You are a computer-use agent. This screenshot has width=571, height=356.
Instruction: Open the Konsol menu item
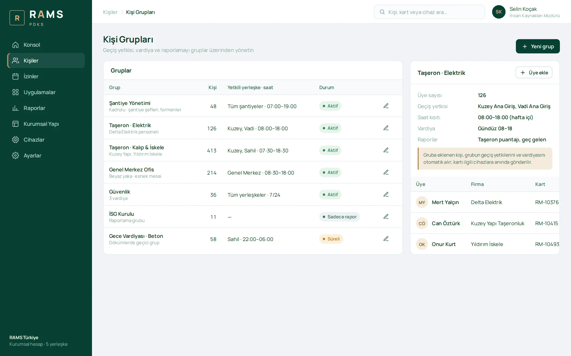pyautogui.click(x=46, y=45)
